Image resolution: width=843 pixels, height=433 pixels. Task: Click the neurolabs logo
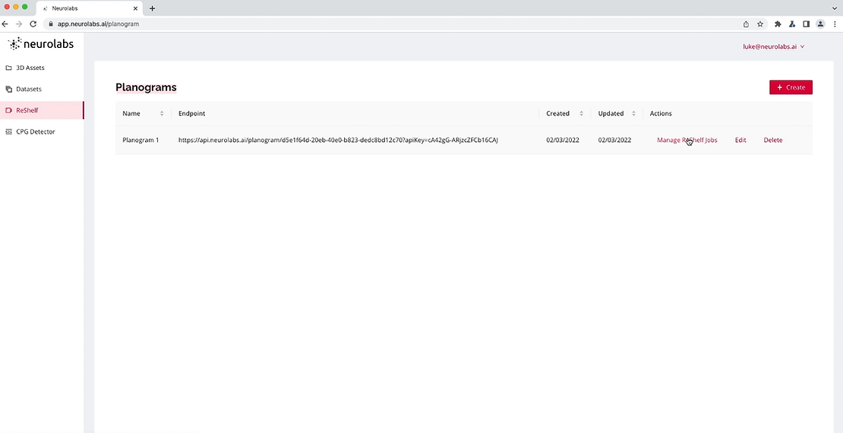41,44
